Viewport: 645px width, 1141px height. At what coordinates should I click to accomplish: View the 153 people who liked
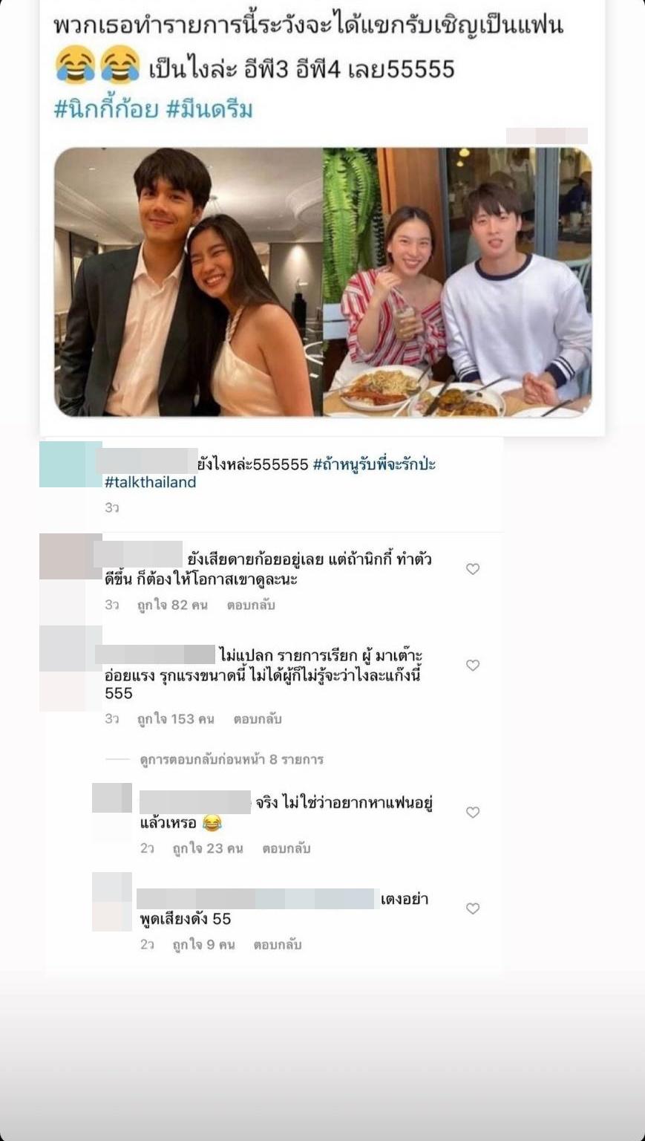pos(175,719)
